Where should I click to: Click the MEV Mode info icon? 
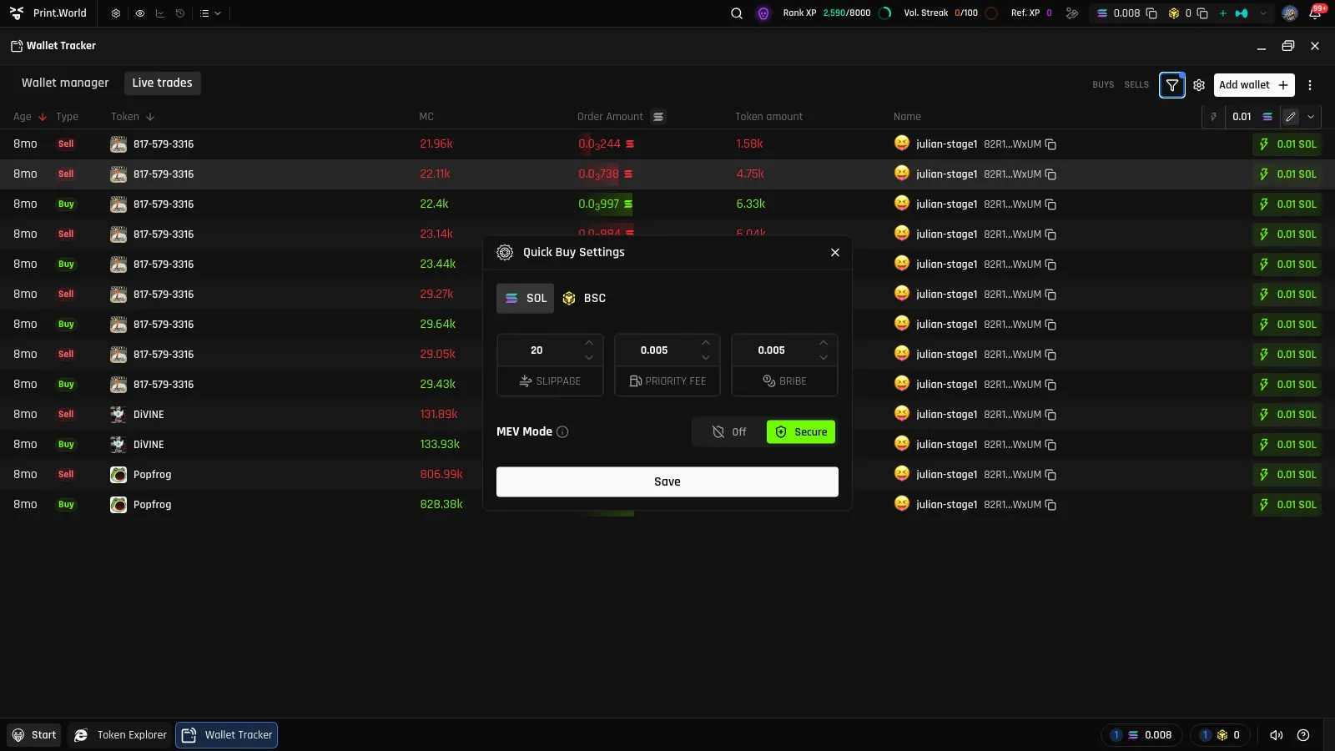[x=562, y=432]
